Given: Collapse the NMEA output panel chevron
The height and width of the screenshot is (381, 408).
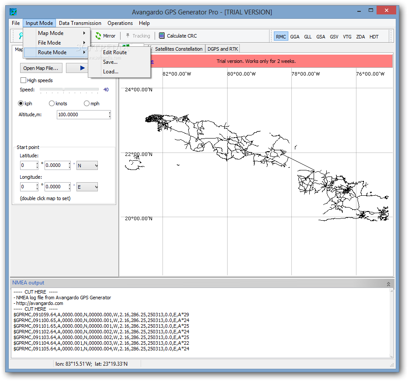Looking at the screenshot, I should point(388,284).
